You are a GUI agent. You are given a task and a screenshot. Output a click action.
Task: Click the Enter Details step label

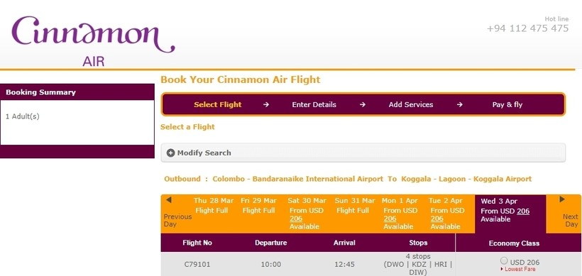point(314,104)
